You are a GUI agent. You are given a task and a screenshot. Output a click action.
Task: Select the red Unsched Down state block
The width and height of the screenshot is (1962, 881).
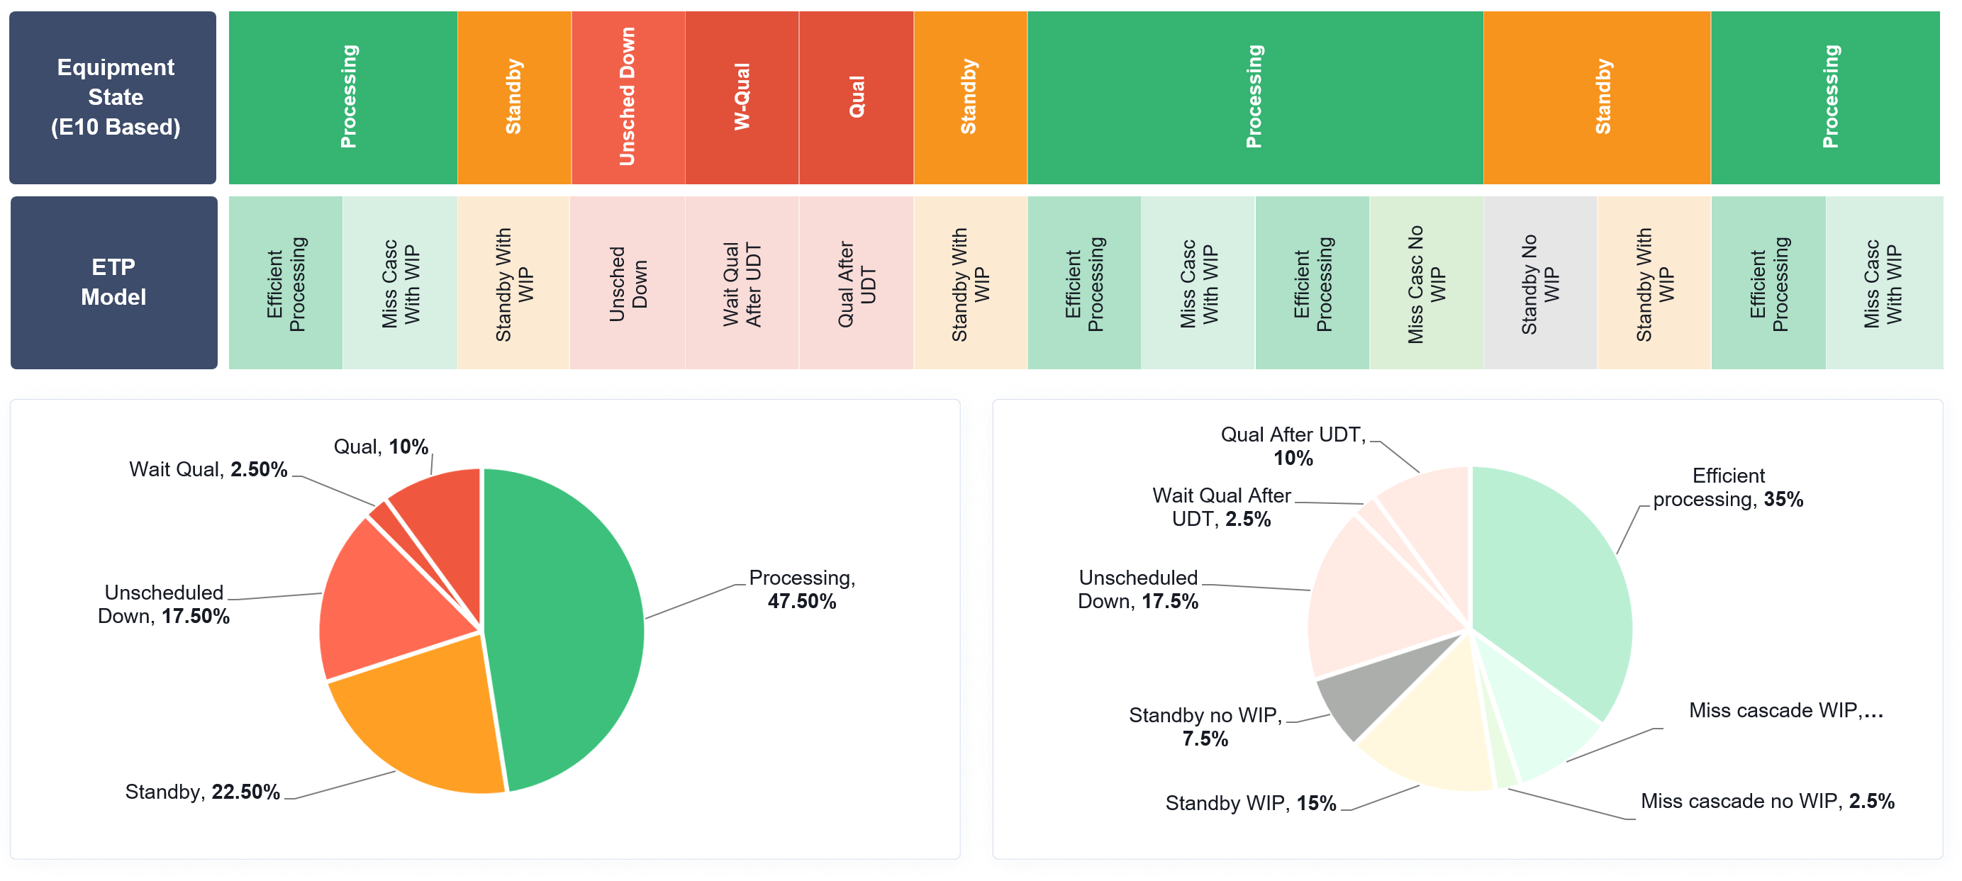[628, 98]
